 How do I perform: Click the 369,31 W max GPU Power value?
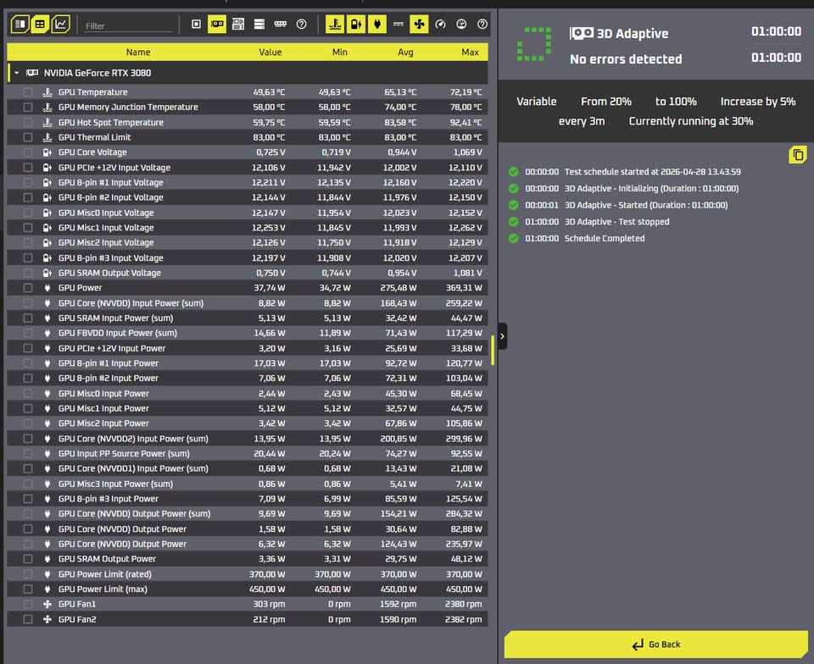click(x=464, y=288)
